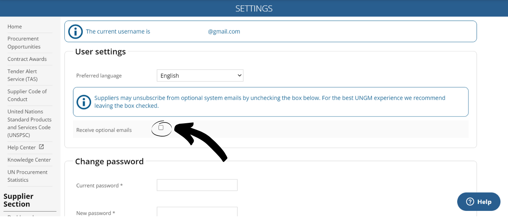Click the external link icon beside Help Center
The image size is (508, 217).
coord(41,147)
